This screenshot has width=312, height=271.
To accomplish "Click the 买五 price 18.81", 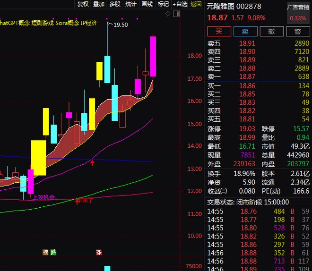I will [247, 119].
